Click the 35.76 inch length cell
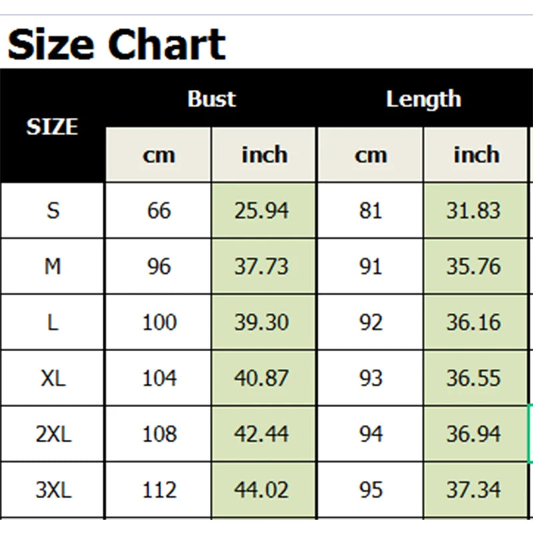The height and width of the screenshot is (533, 533). pos(474,266)
